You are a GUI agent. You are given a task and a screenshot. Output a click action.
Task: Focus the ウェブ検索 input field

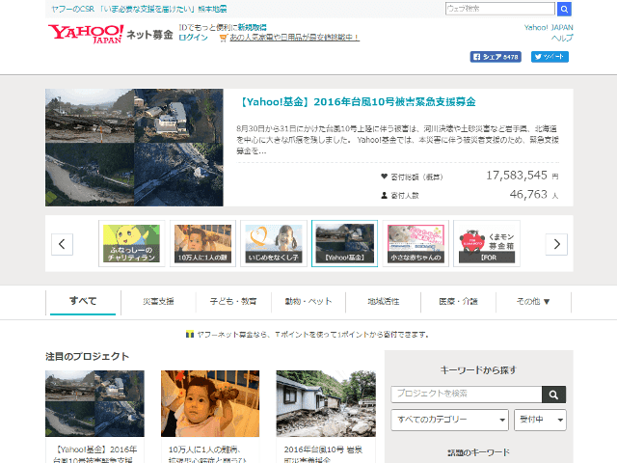click(x=500, y=9)
